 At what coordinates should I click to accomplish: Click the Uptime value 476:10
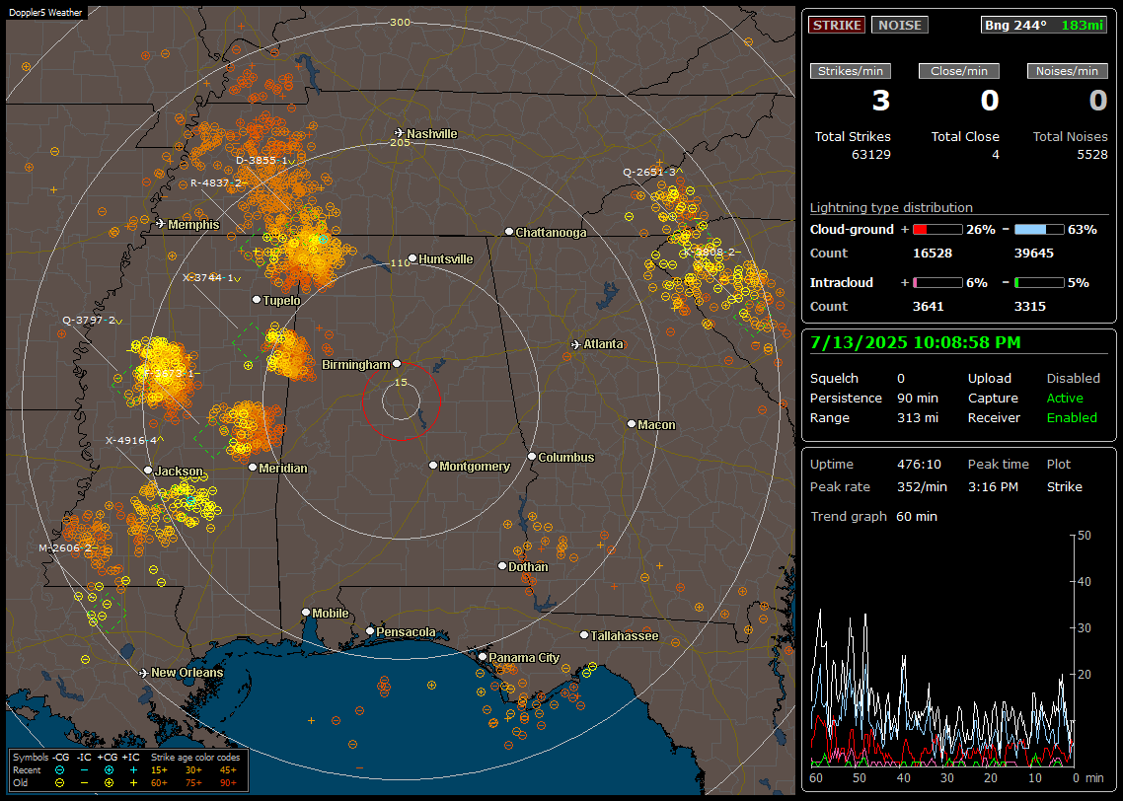point(919,464)
